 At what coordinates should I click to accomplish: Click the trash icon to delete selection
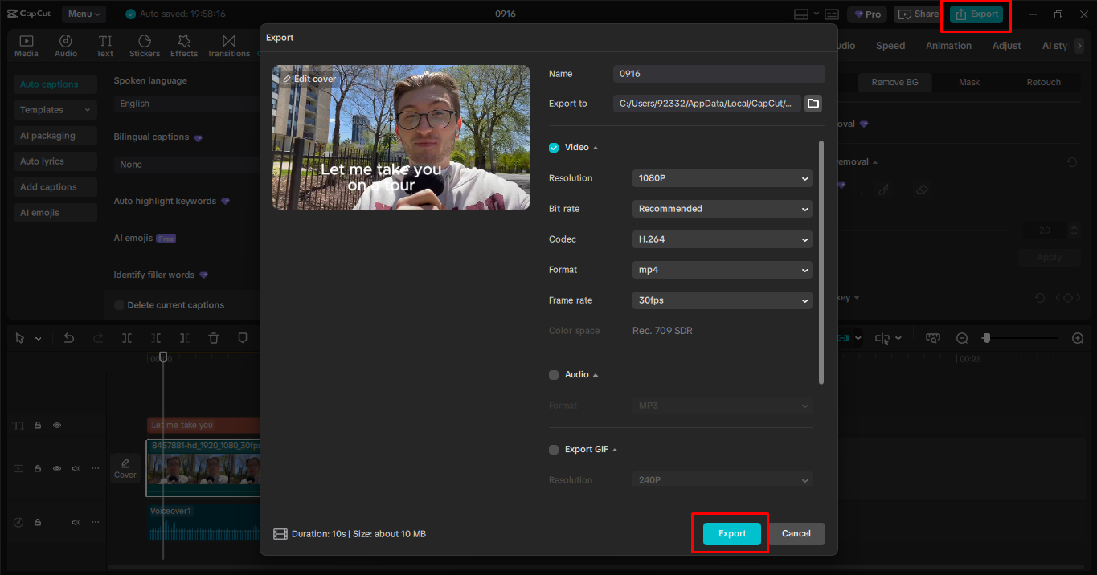tap(213, 338)
